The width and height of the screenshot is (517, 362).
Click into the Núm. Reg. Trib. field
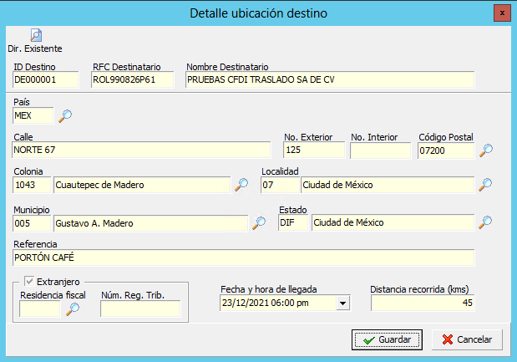click(140, 308)
